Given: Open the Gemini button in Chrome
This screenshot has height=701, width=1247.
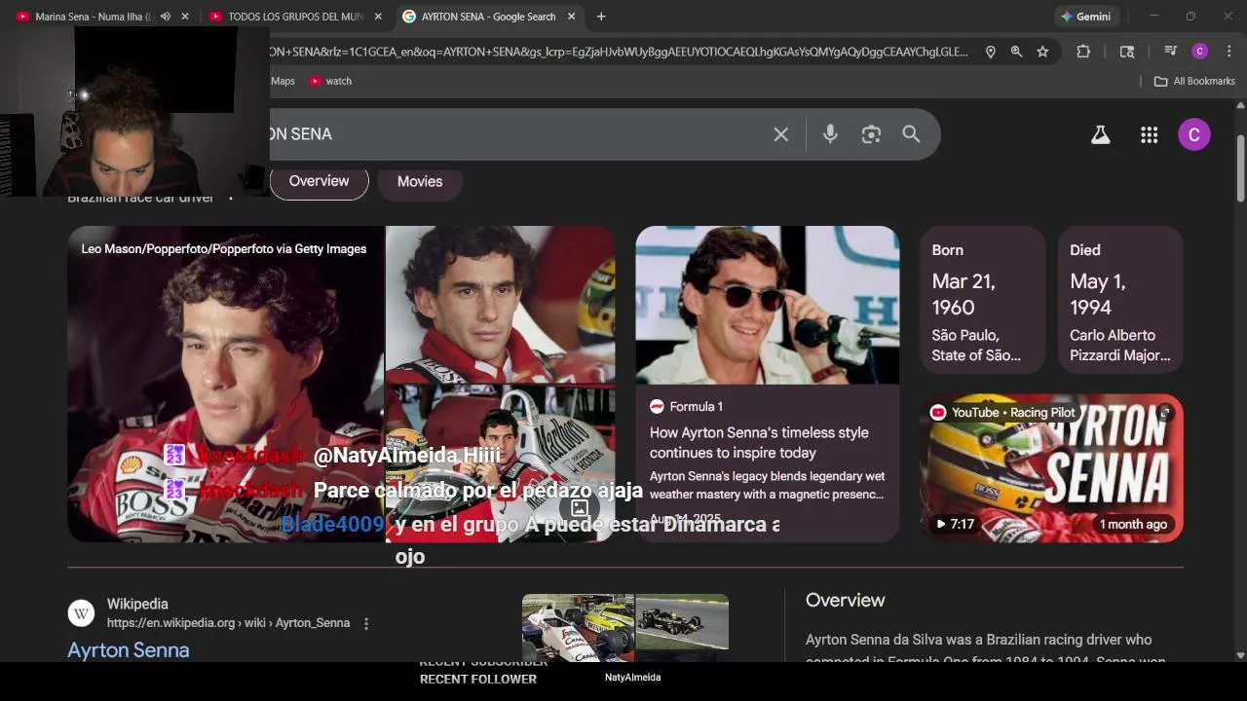Looking at the screenshot, I should point(1087,17).
